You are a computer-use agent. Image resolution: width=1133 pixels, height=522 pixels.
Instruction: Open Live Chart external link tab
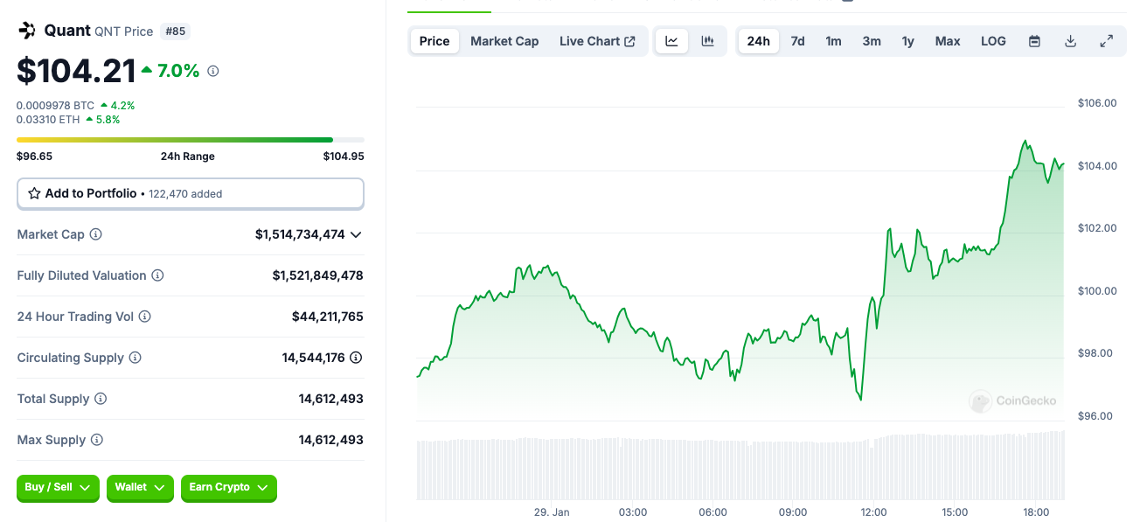(597, 41)
